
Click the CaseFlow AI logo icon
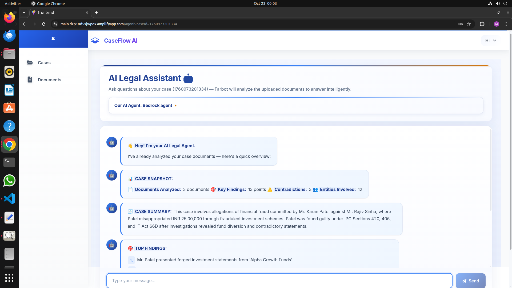point(95,41)
